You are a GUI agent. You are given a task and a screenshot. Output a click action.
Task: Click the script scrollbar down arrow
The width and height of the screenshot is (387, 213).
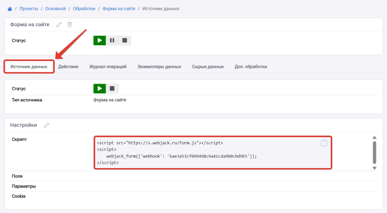click(x=375, y=168)
